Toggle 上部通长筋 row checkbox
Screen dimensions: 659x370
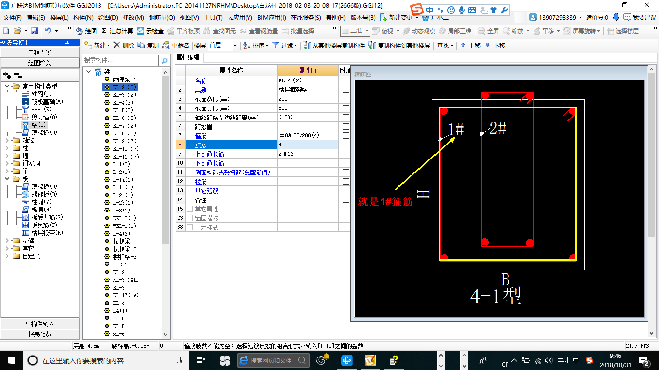pyautogui.click(x=346, y=154)
